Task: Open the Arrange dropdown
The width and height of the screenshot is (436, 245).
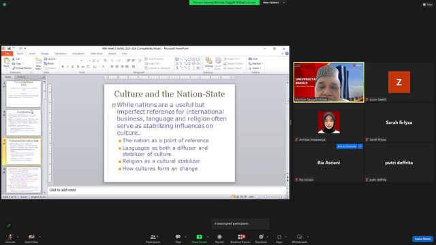Action: [209, 63]
